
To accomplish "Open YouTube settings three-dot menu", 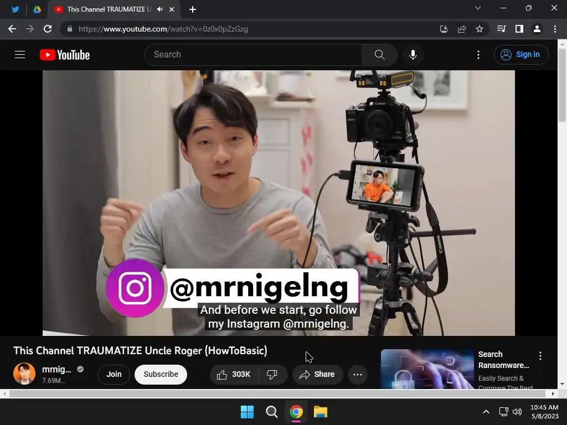I will point(478,55).
